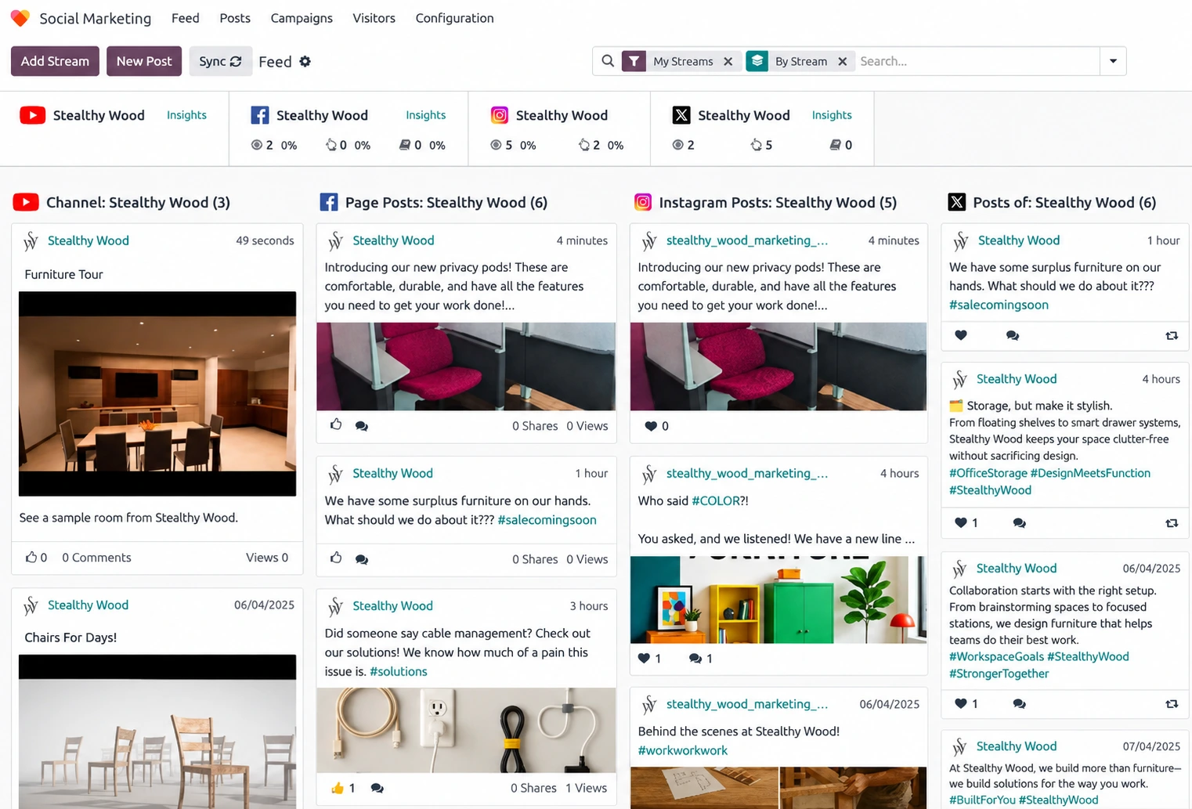Toggle like on Who said #COLOR post

point(644,659)
